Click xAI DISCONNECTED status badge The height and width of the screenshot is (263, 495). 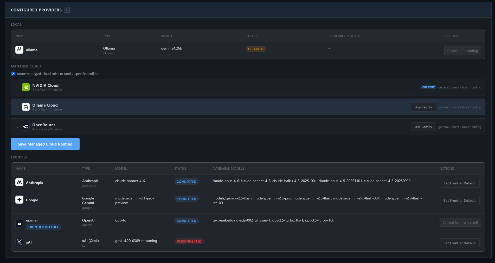189,241
